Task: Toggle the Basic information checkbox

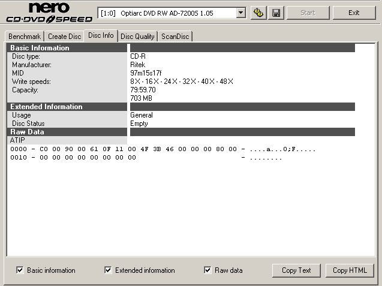Action: pyautogui.click(x=20, y=270)
